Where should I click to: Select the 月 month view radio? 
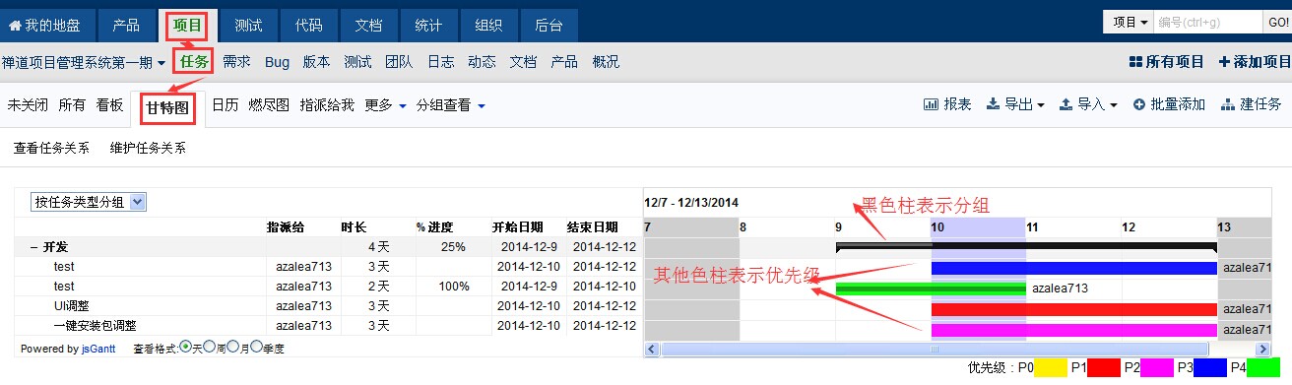point(231,347)
